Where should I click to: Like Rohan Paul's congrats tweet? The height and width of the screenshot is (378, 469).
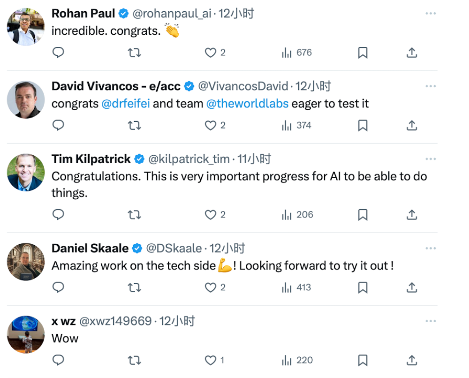[x=211, y=53]
